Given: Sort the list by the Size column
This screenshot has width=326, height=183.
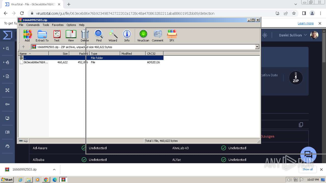Looking at the screenshot, I should pos(59,53).
